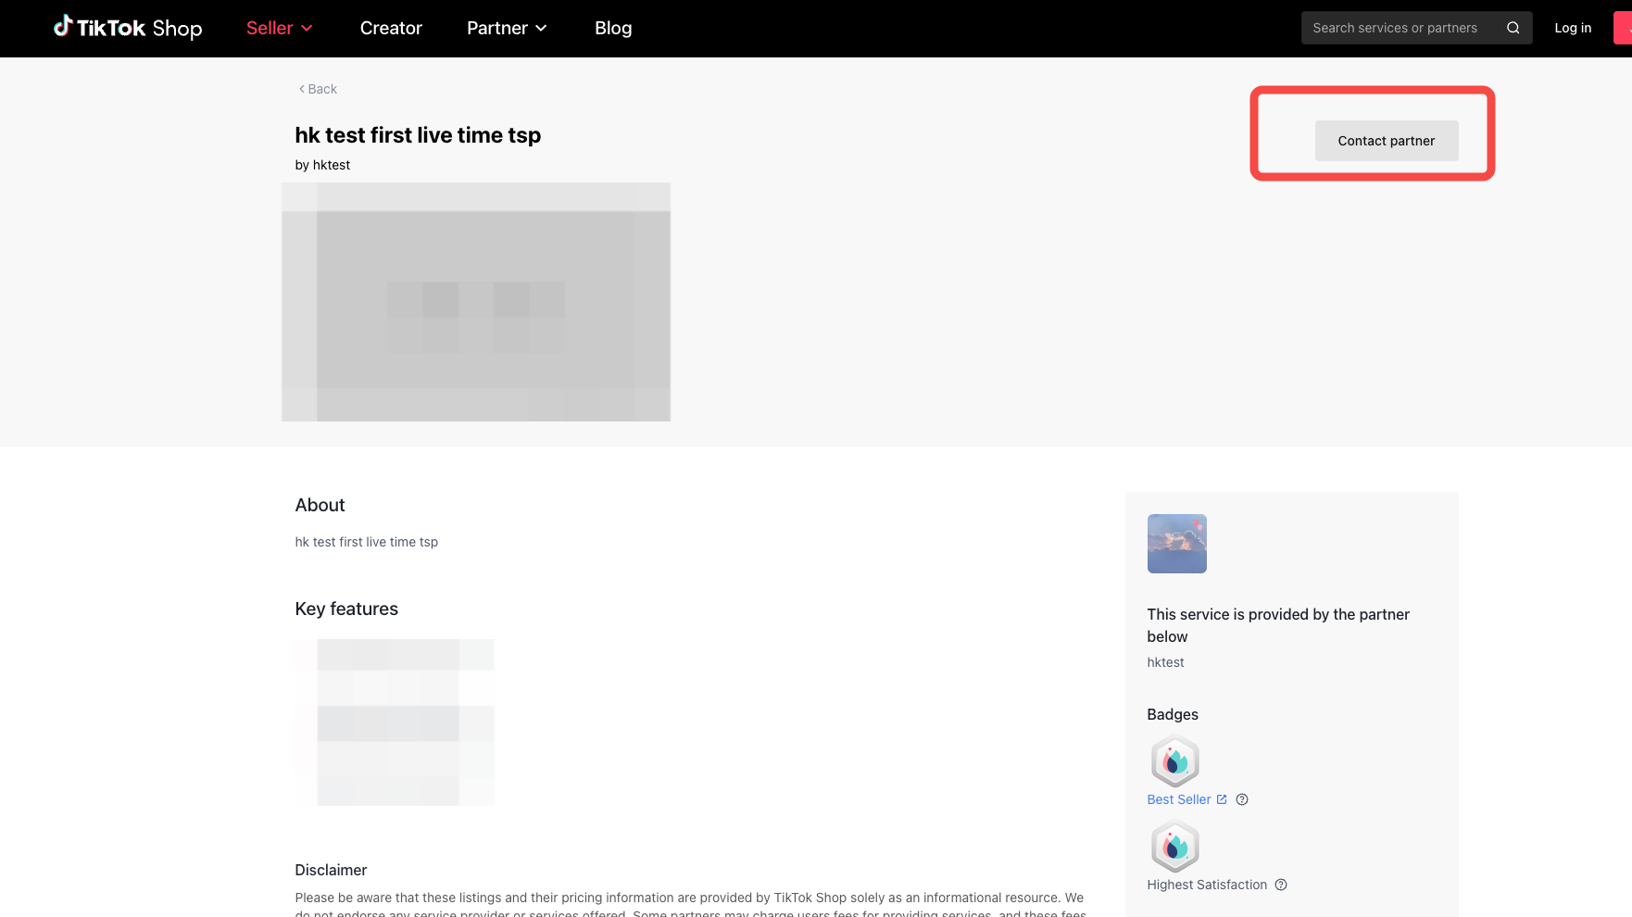Viewport: 1632px width, 917px height.
Task: Focus the search services or partners field
Action: (x=1399, y=28)
